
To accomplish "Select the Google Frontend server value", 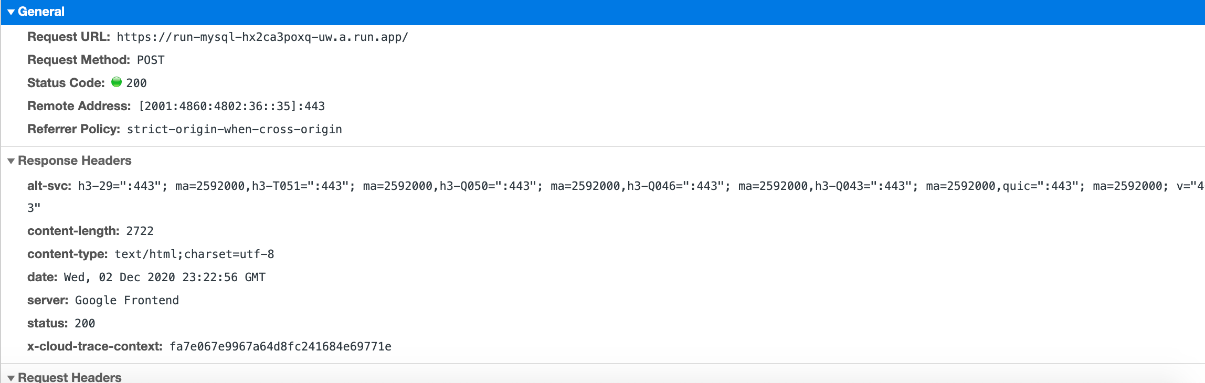I will point(127,301).
